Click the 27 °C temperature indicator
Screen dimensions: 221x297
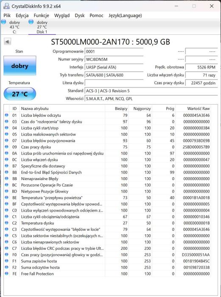[20, 94]
